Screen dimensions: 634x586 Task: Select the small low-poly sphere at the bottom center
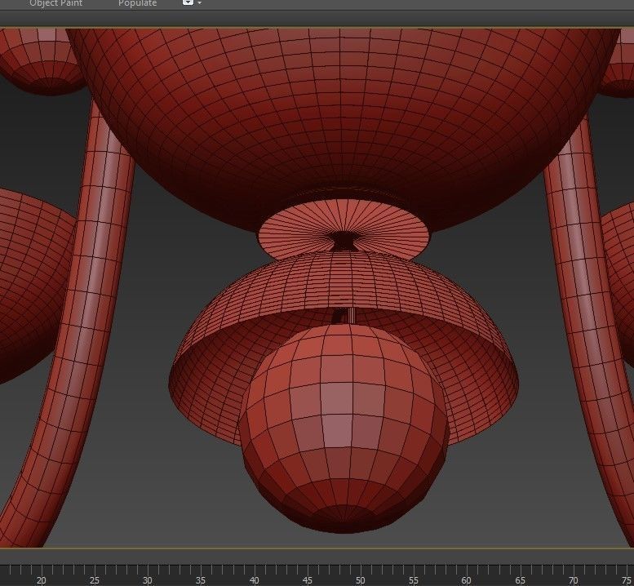(x=344, y=428)
